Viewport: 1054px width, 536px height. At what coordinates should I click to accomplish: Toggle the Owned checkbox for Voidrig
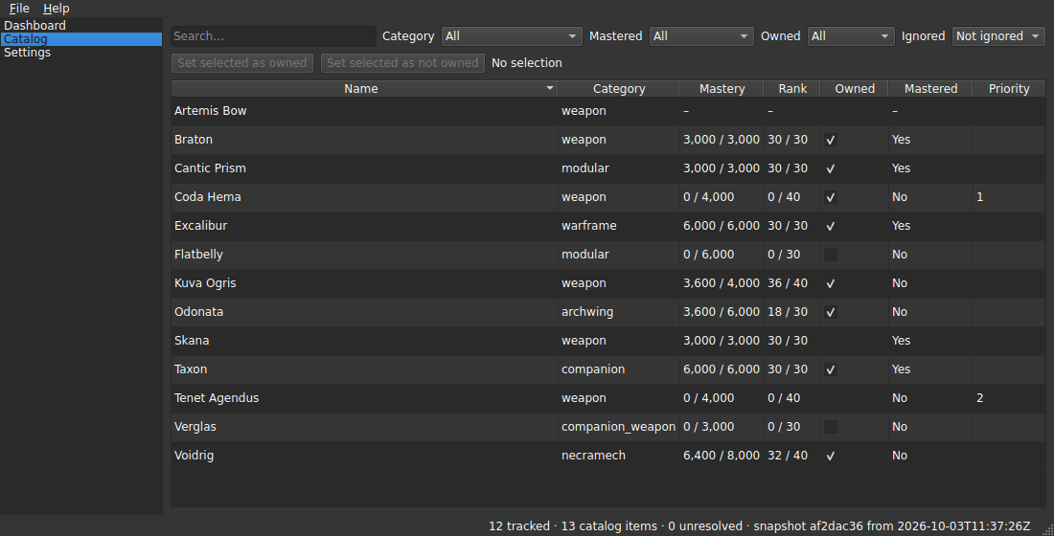[831, 456]
